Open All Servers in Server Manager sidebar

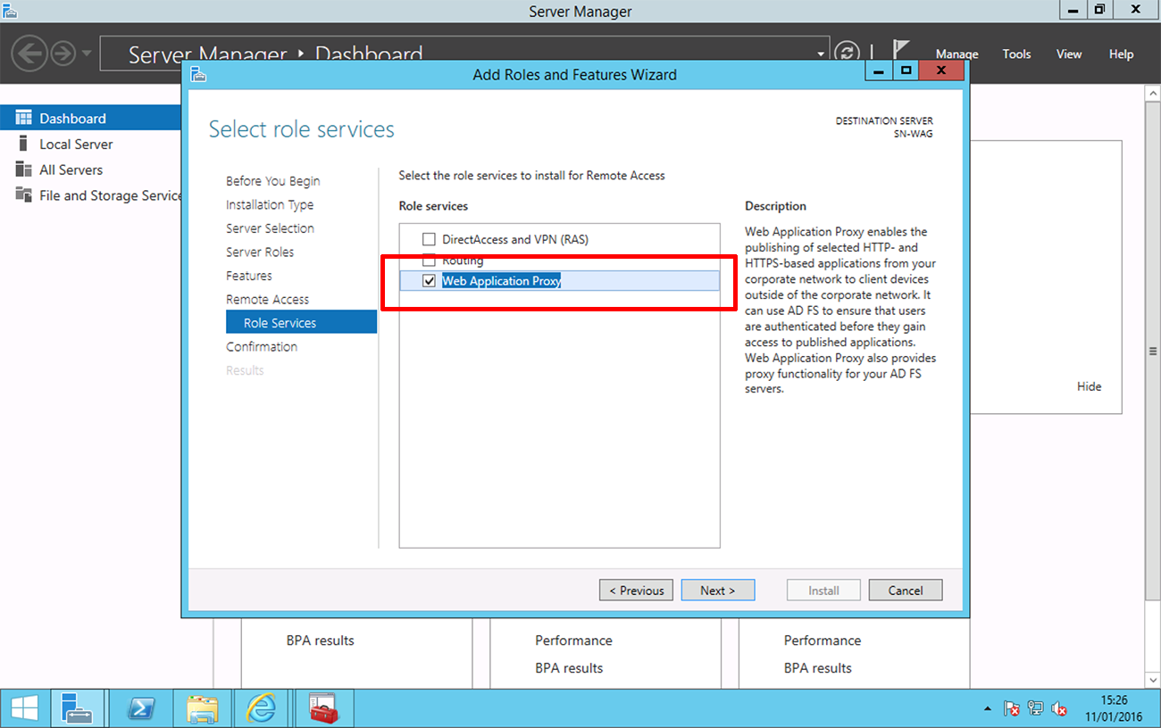(x=71, y=170)
